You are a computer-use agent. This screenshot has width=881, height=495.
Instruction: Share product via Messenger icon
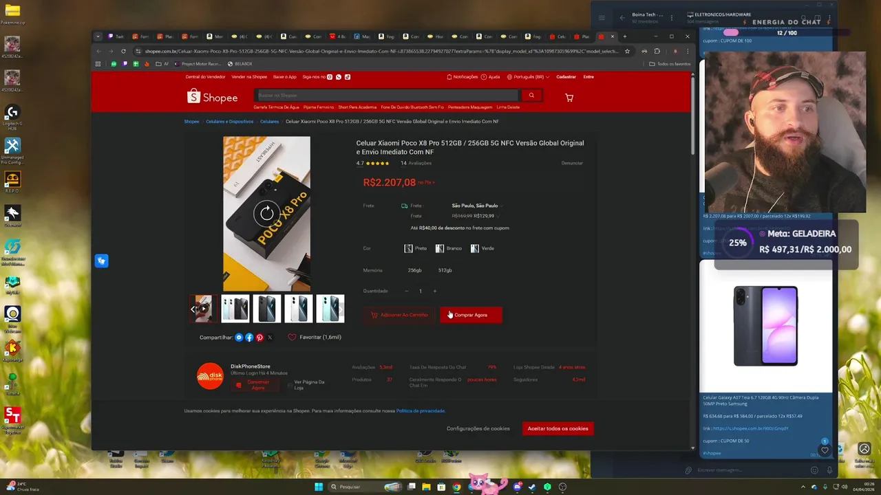click(x=239, y=338)
